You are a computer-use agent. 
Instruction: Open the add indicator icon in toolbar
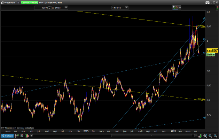click(x=175, y=8)
